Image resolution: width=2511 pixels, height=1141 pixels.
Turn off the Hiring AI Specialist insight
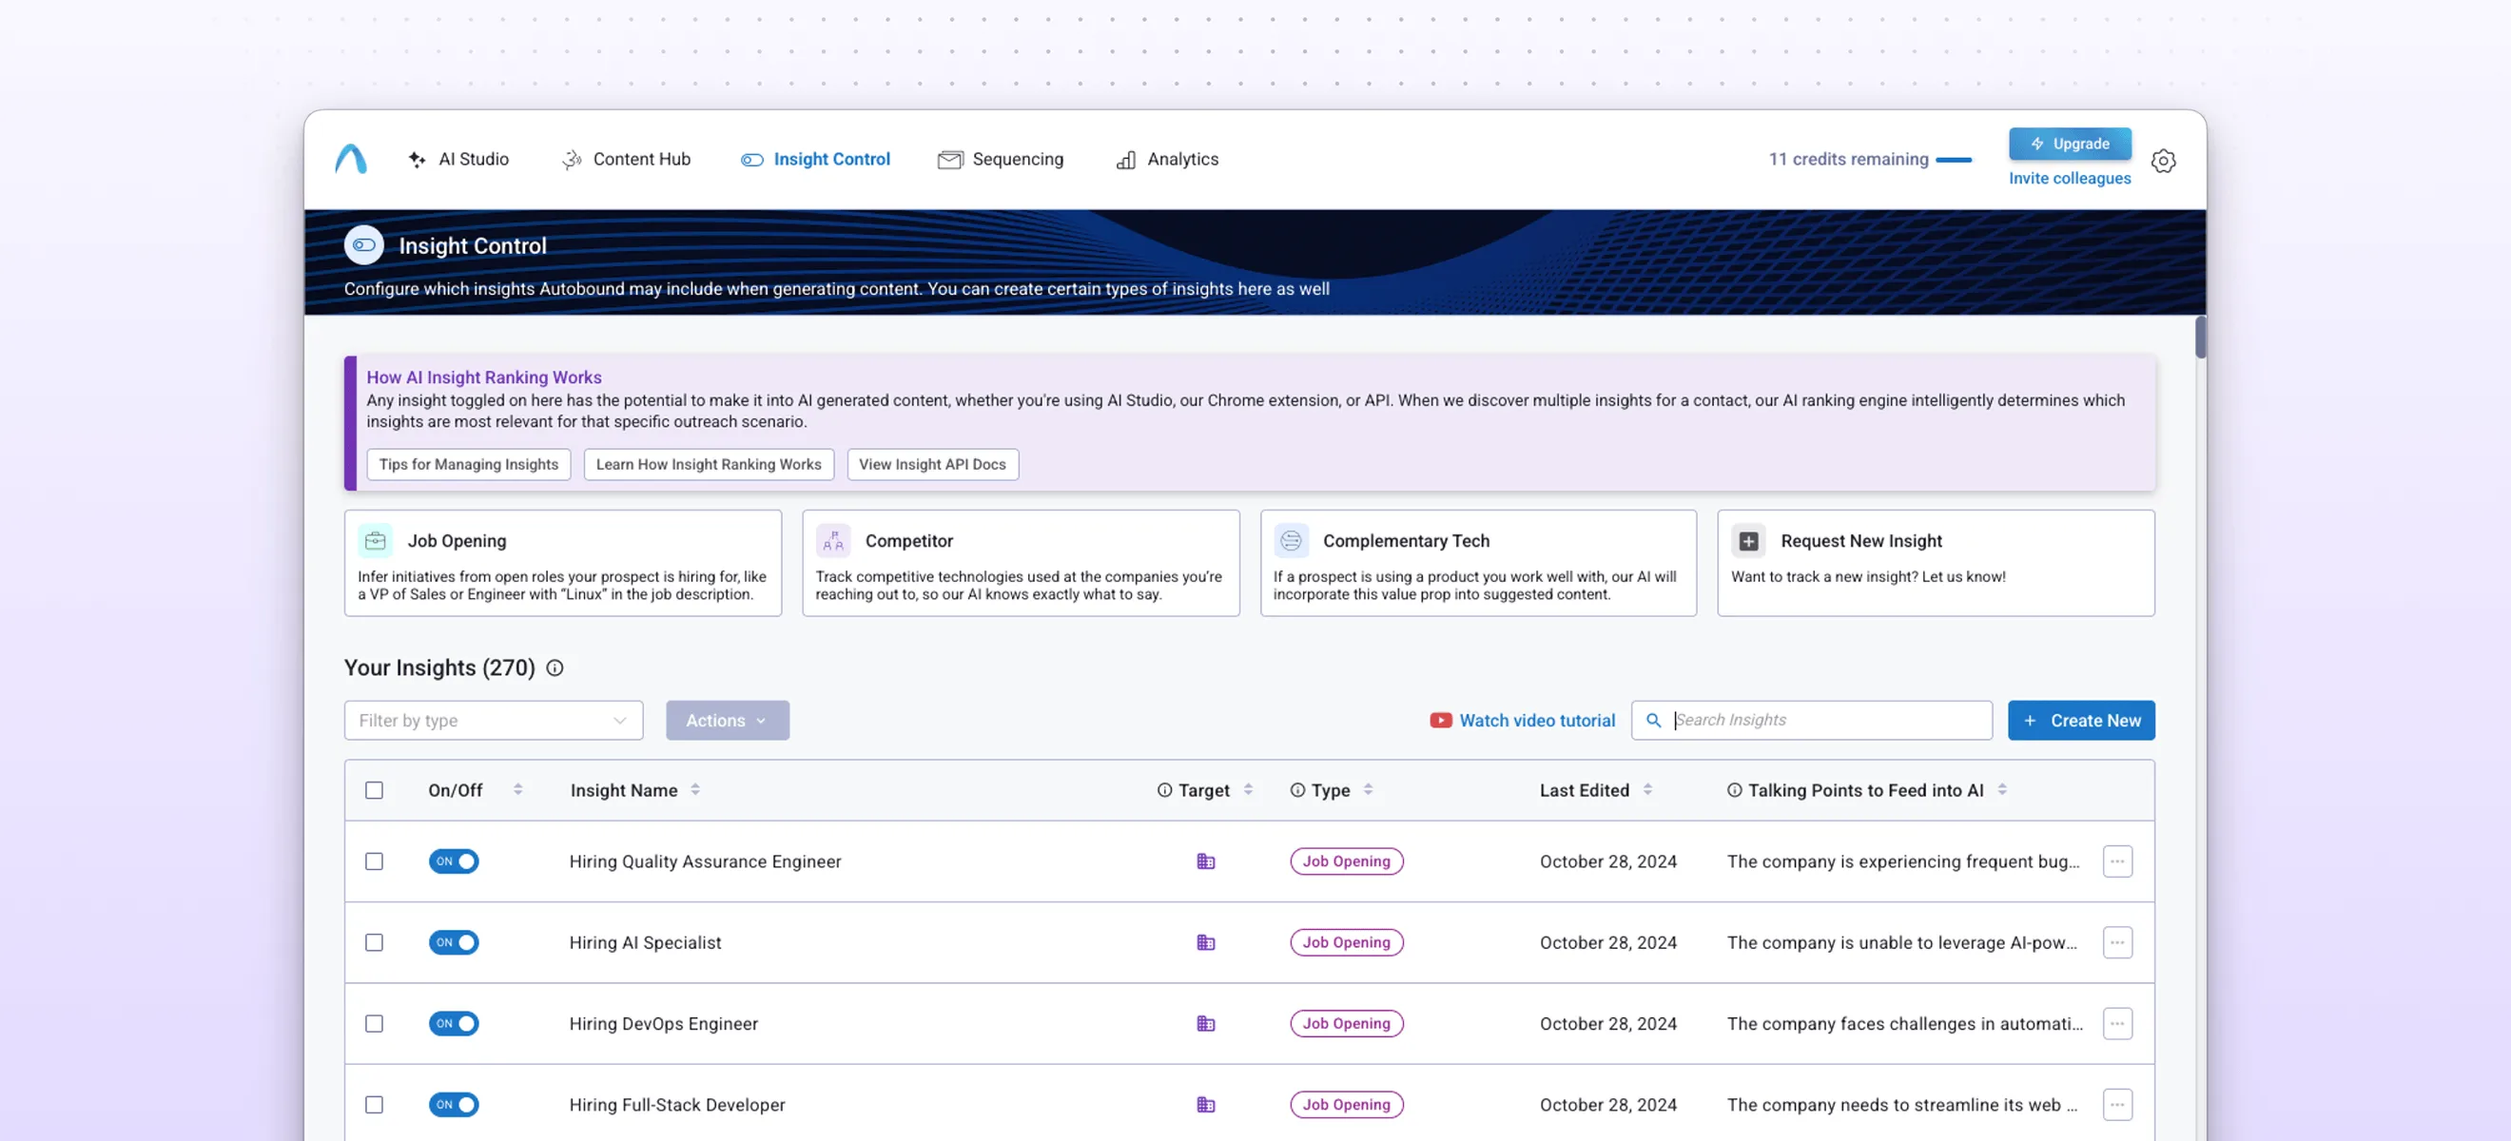[x=454, y=942]
